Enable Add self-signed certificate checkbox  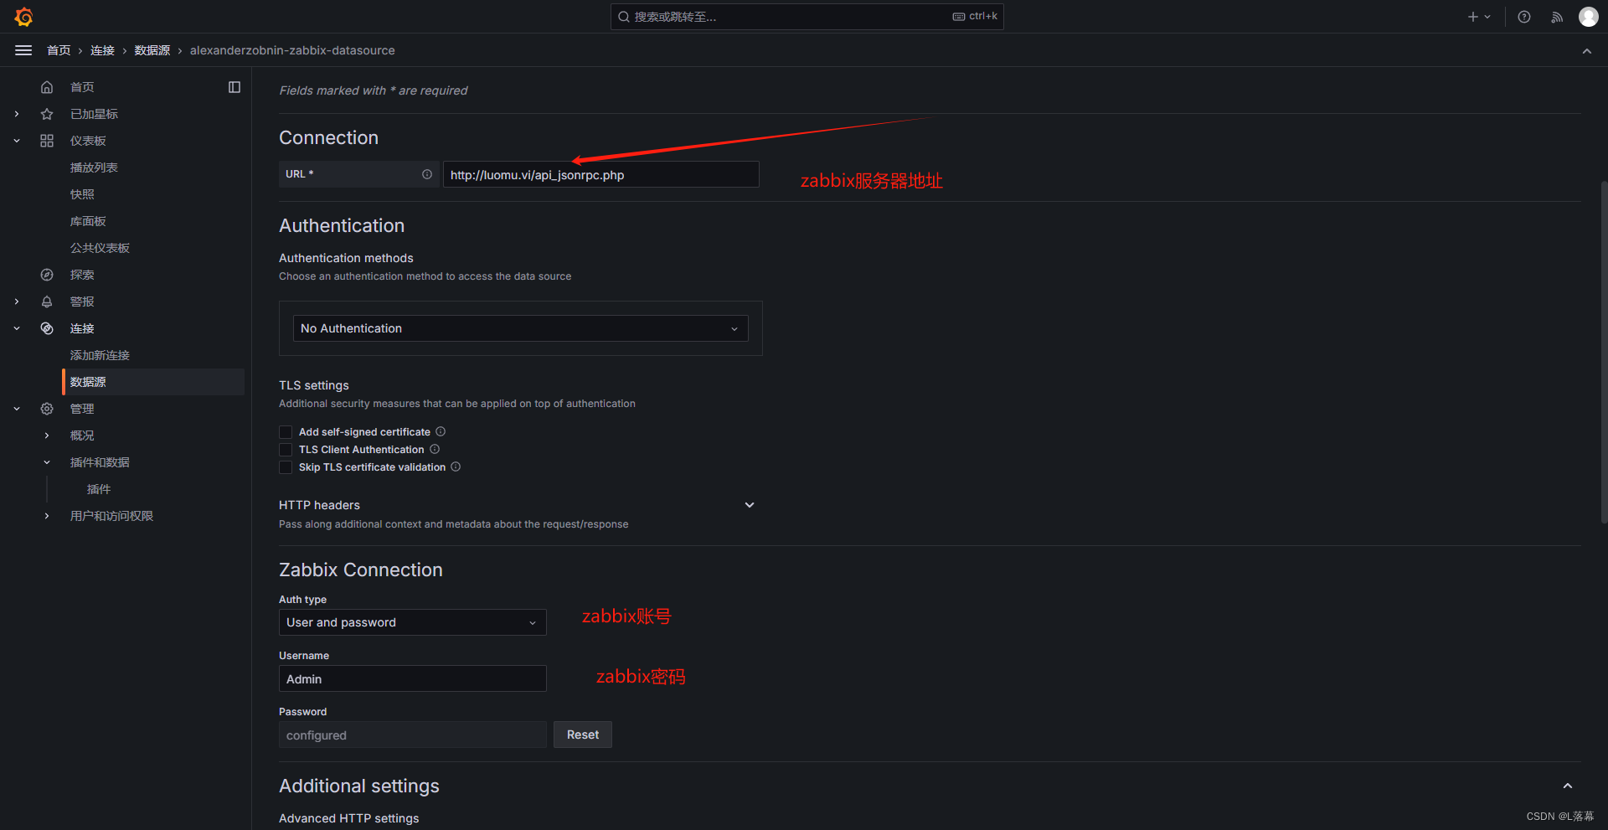[286, 432]
